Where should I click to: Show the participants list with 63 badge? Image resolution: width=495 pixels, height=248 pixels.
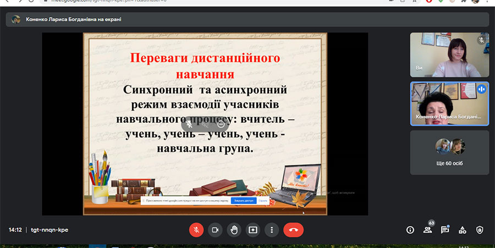pos(428,230)
